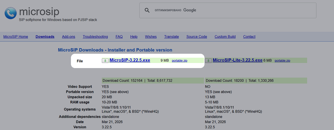Click the 'Download Count: 152164' text

[x=123, y=81]
